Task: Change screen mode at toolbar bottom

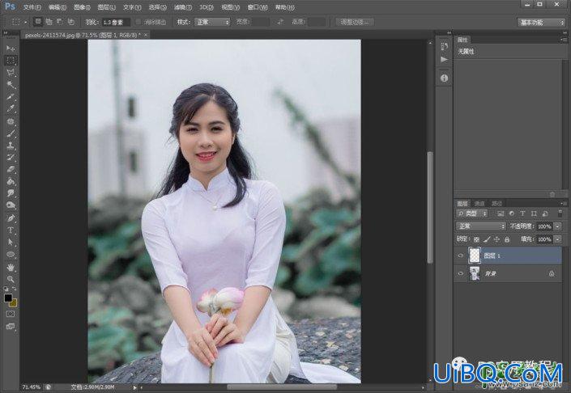Action: 11,327
